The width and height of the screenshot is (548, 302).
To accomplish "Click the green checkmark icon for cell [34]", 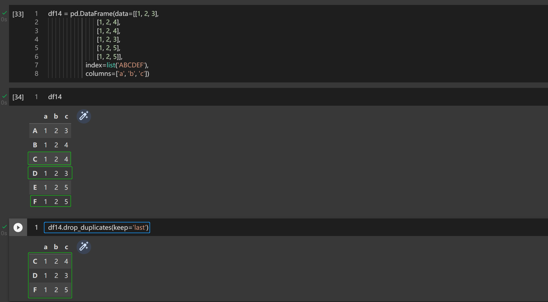I will (x=4, y=96).
